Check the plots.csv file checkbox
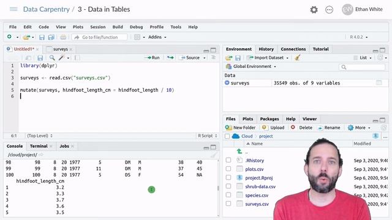This screenshot has height=220, width=392. tap(228, 169)
